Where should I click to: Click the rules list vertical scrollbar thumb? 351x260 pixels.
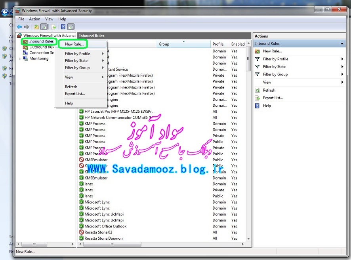[x=248, y=58]
